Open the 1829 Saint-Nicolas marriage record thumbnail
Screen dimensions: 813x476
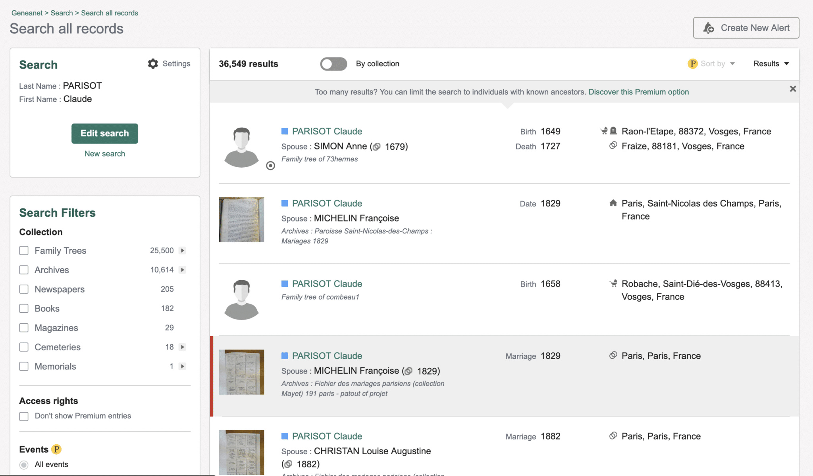click(241, 220)
